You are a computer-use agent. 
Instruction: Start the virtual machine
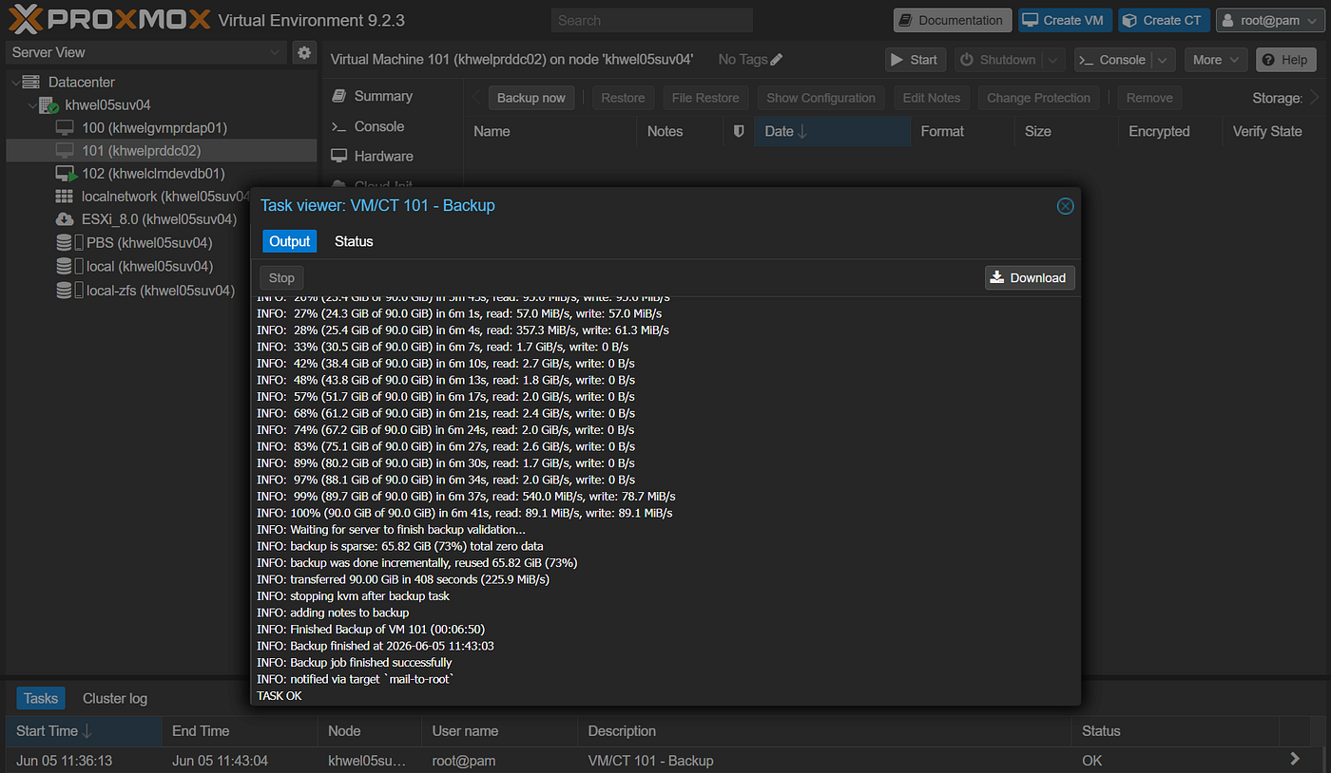point(915,60)
